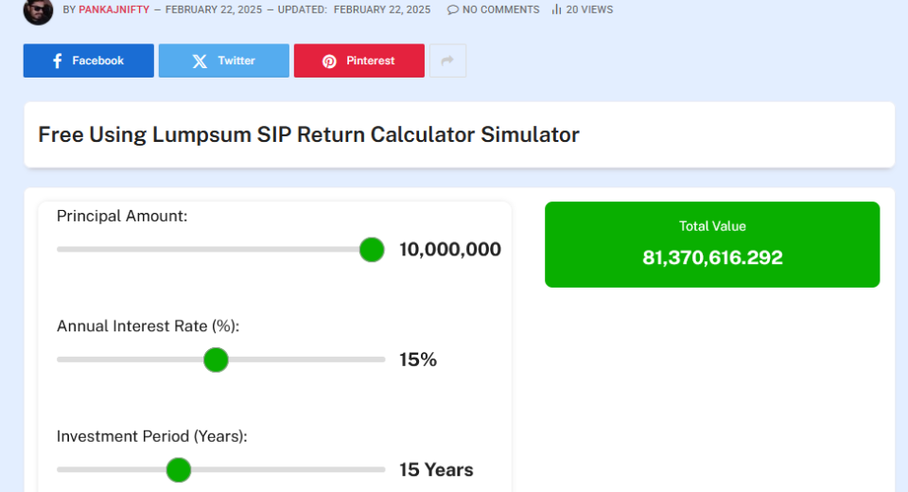
Task: Click the speech bubble comments icon
Action: pyautogui.click(x=453, y=9)
